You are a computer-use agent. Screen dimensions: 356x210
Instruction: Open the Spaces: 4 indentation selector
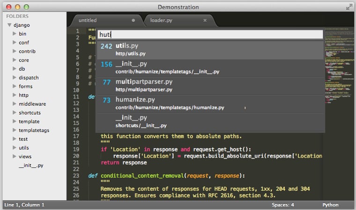pyautogui.click(x=282, y=205)
